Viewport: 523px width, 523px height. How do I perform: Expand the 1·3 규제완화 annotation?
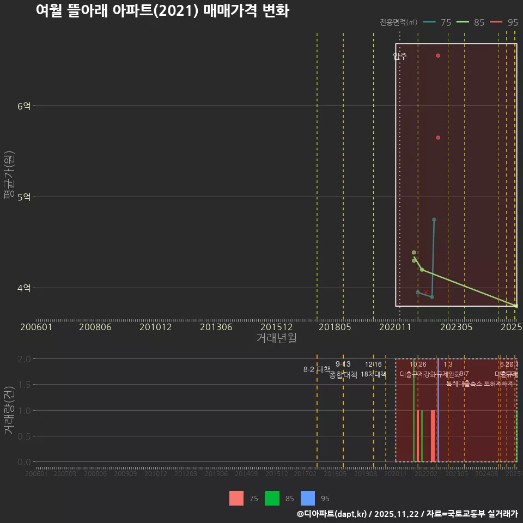[450, 369]
